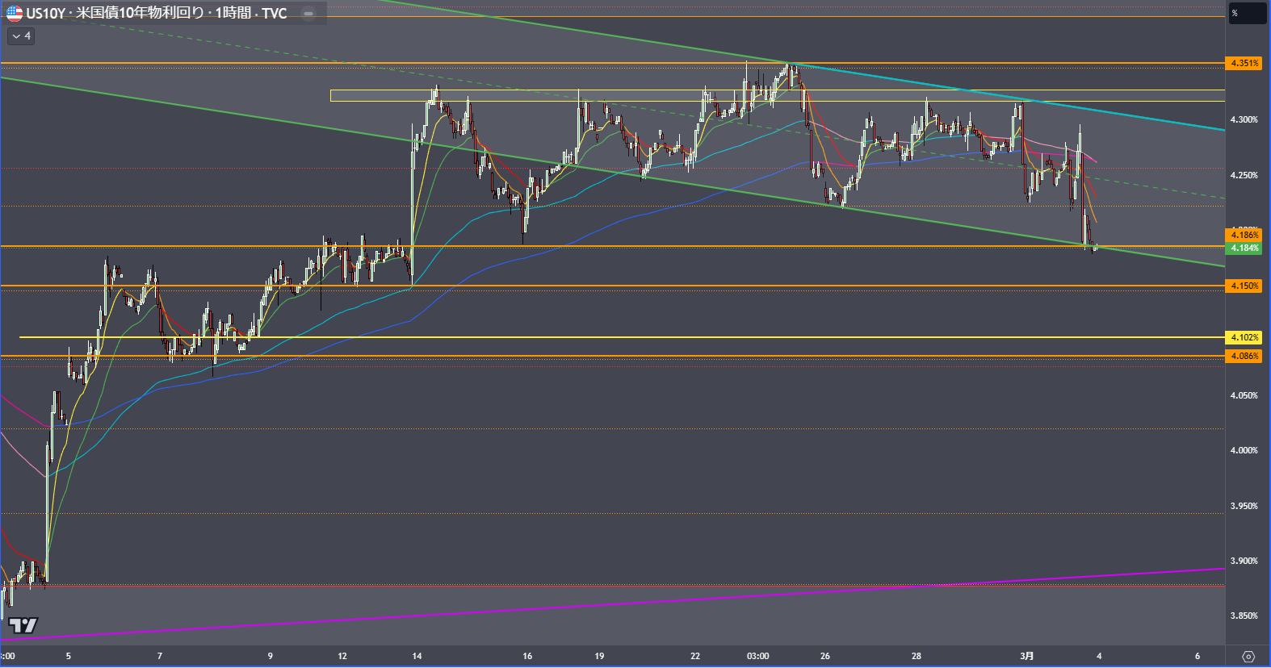Click date 22 on the time axis
This screenshot has height=668, width=1271.
tap(695, 656)
